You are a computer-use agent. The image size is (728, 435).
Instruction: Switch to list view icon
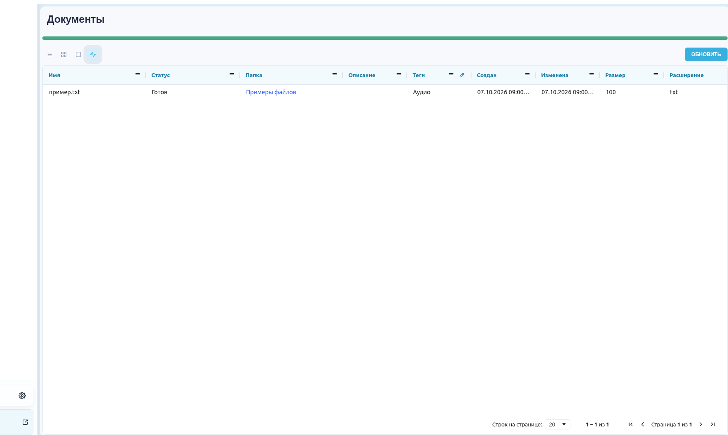(x=49, y=54)
